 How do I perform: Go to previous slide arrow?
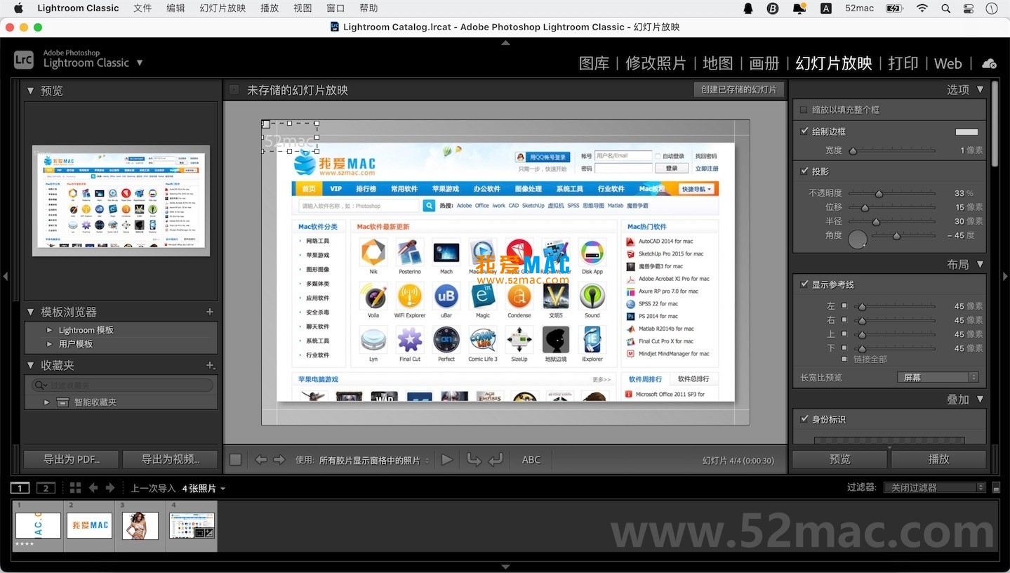261,460
